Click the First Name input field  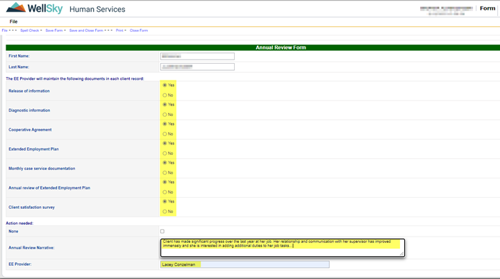click(x=197, y=56)
